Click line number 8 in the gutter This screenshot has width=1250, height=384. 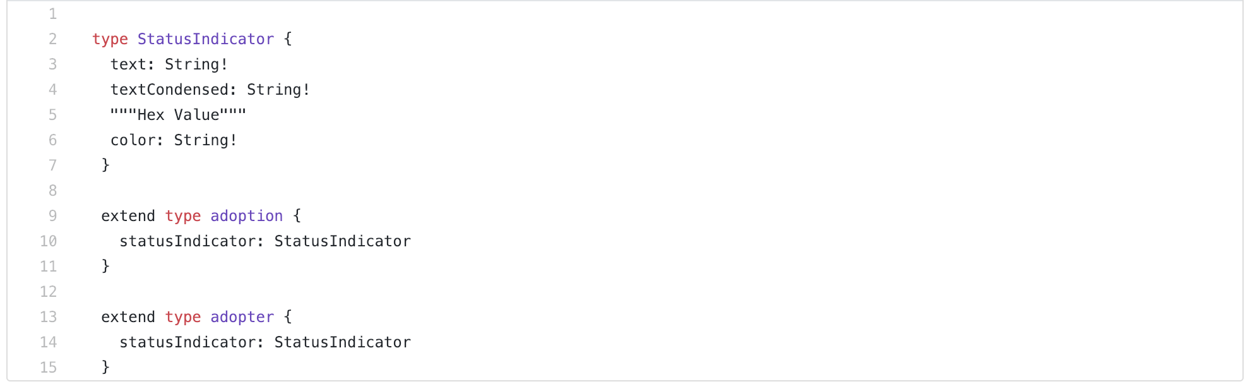coord(53,191)
